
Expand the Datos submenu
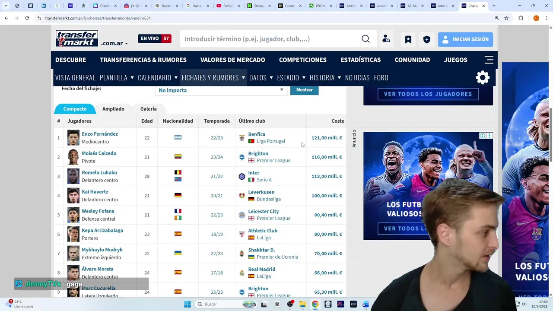click(x=271, y=78)
